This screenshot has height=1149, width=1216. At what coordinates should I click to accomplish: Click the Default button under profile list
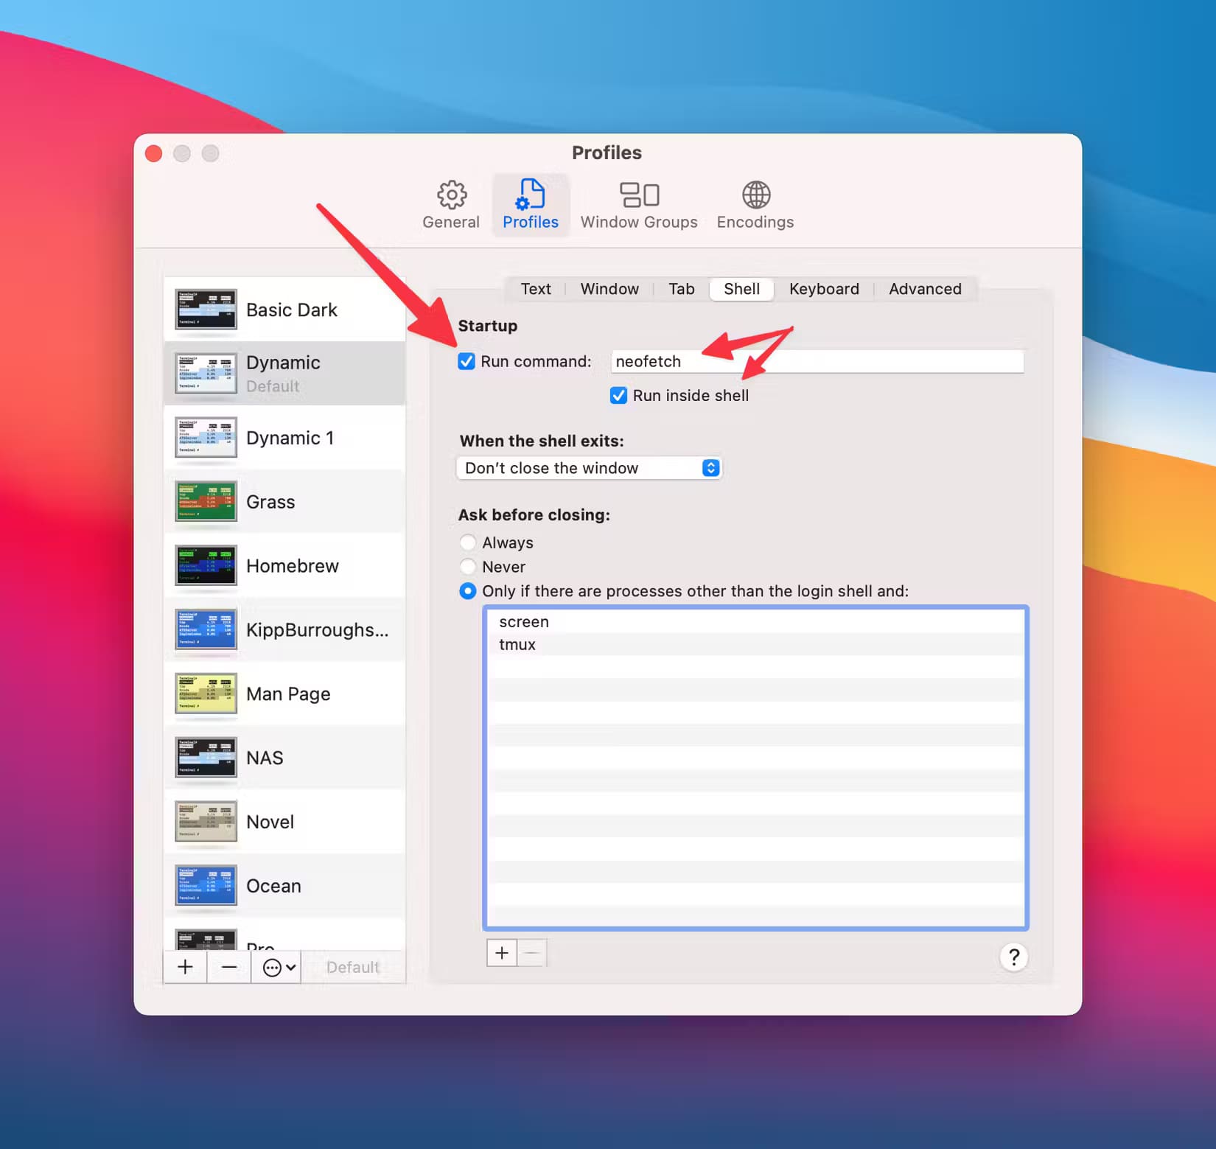[x=353, y=967]
